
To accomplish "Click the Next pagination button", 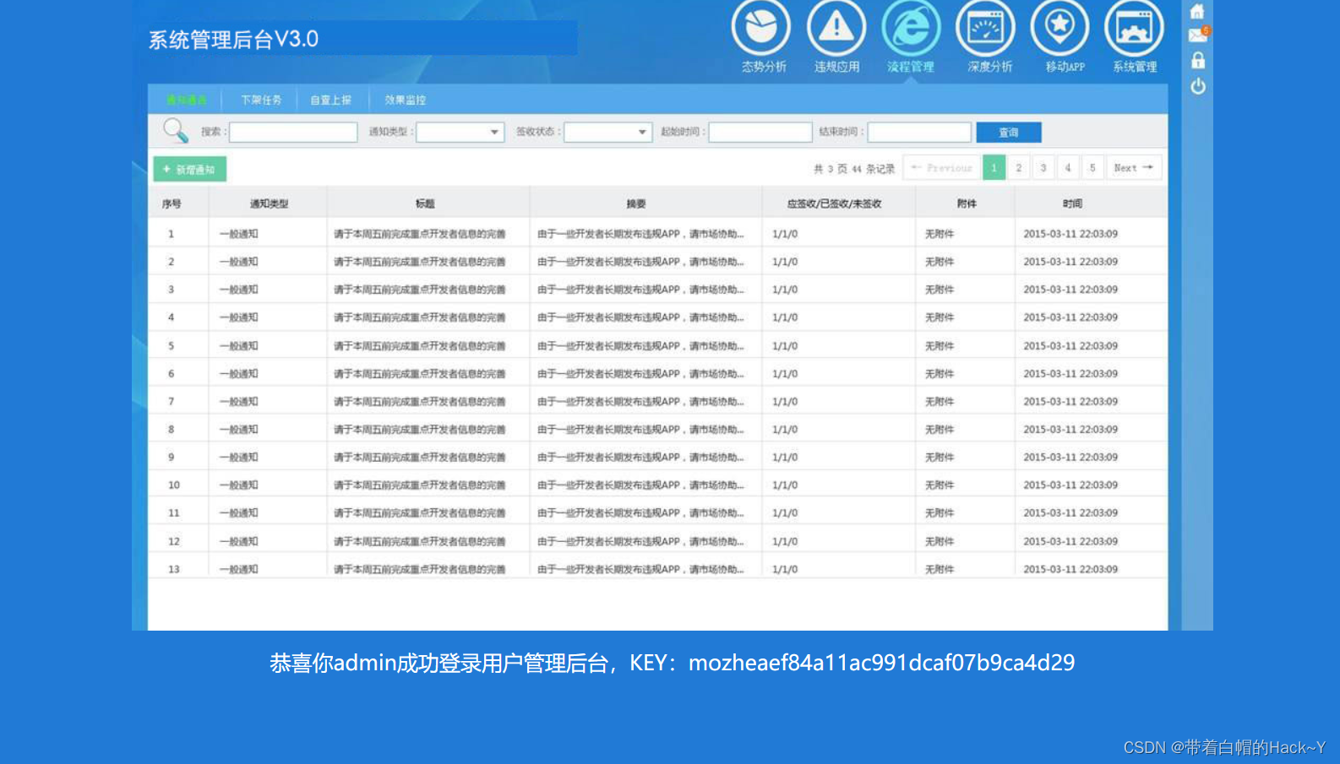I will 1133,168.
